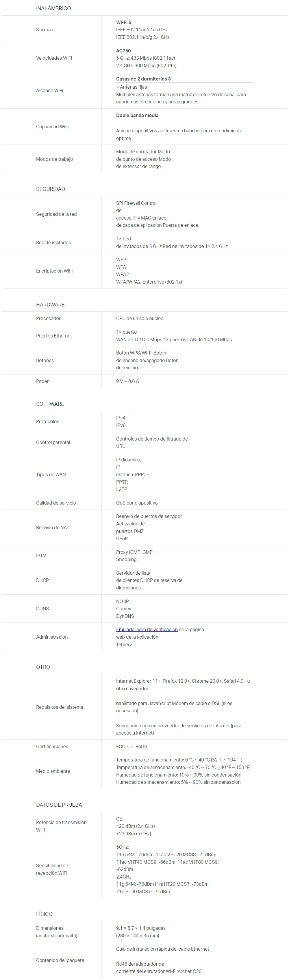This screenshot has height=979, width=289.
Task: Click the SEGURIDAD section heading
Action: click(x=51, y=189)
